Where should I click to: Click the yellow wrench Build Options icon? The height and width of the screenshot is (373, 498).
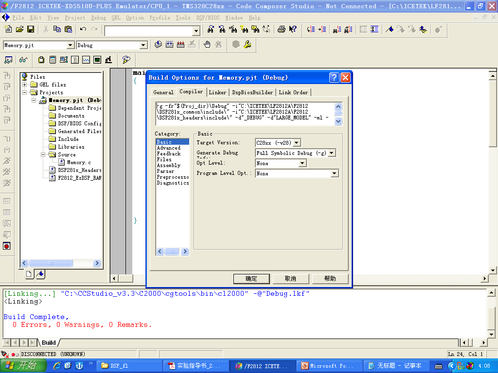tap(247, 44)
